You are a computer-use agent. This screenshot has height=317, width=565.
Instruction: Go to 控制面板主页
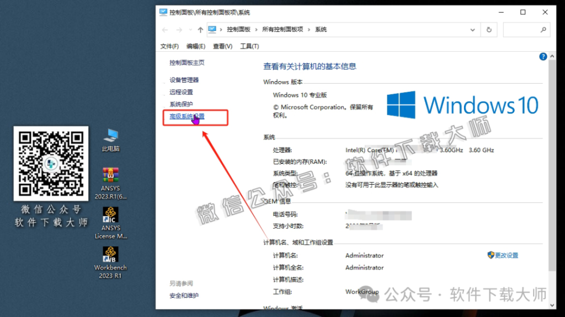coord(187,63)
